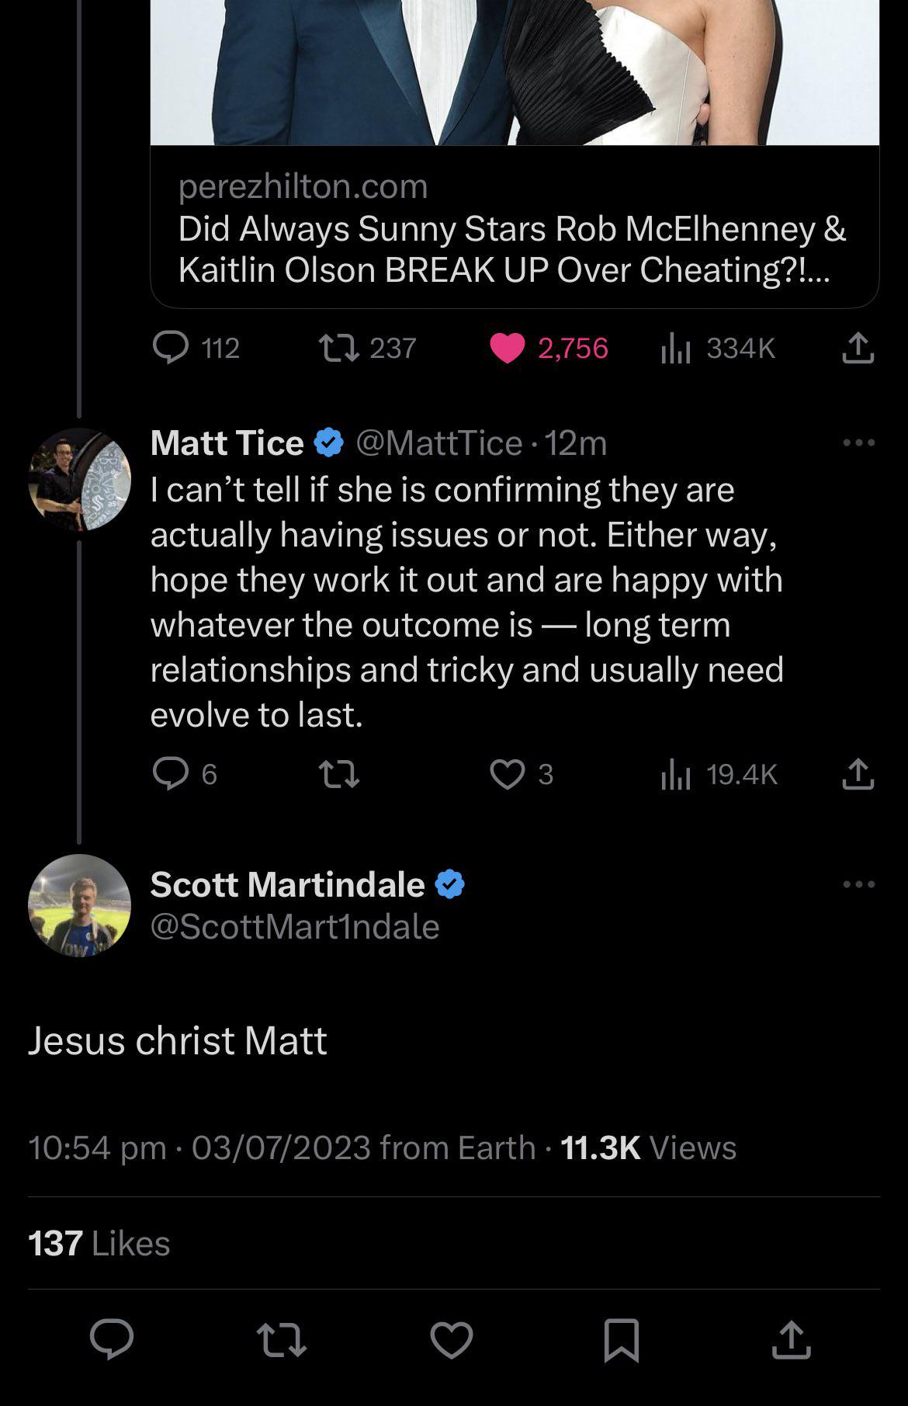The width and height of the screenshot is (908, 1406).
Task: Bookmark Scott Martindale's tweet
Action: coord(621,1339)
